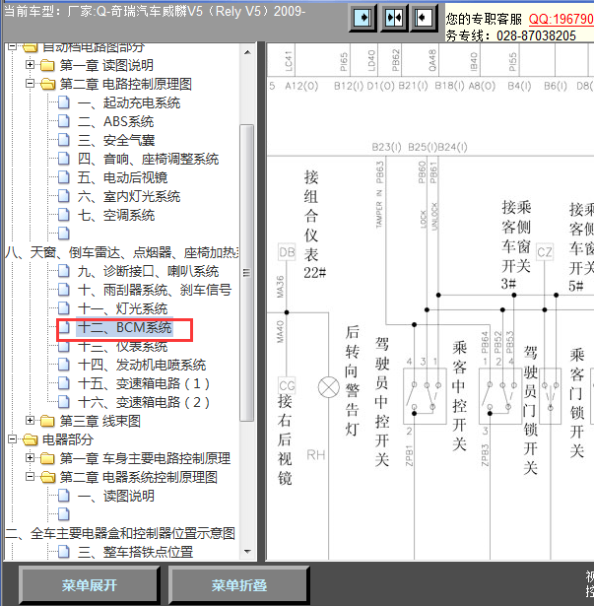Expand the 第一章 读图说明 folder
Viewport: 594px width, 606px height.
point(30,65)
